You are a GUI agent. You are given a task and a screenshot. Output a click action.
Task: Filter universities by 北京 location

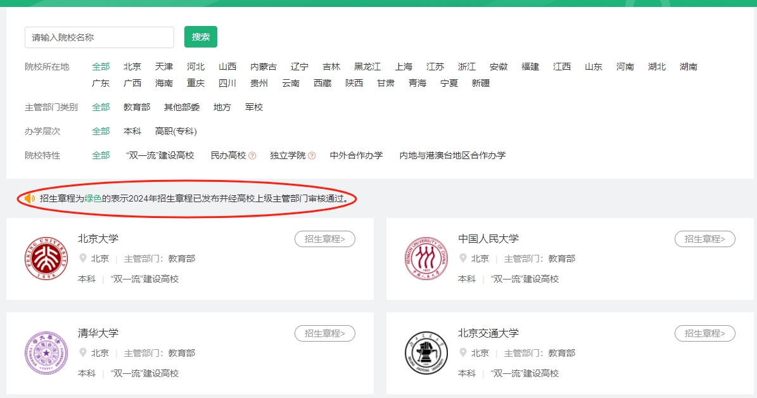132,66
